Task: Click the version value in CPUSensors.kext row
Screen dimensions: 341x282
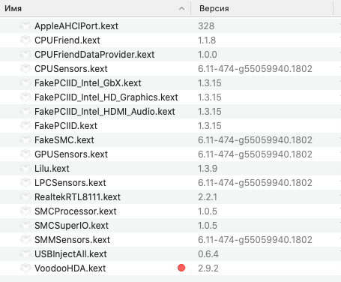Action: [x=255, y=69]
